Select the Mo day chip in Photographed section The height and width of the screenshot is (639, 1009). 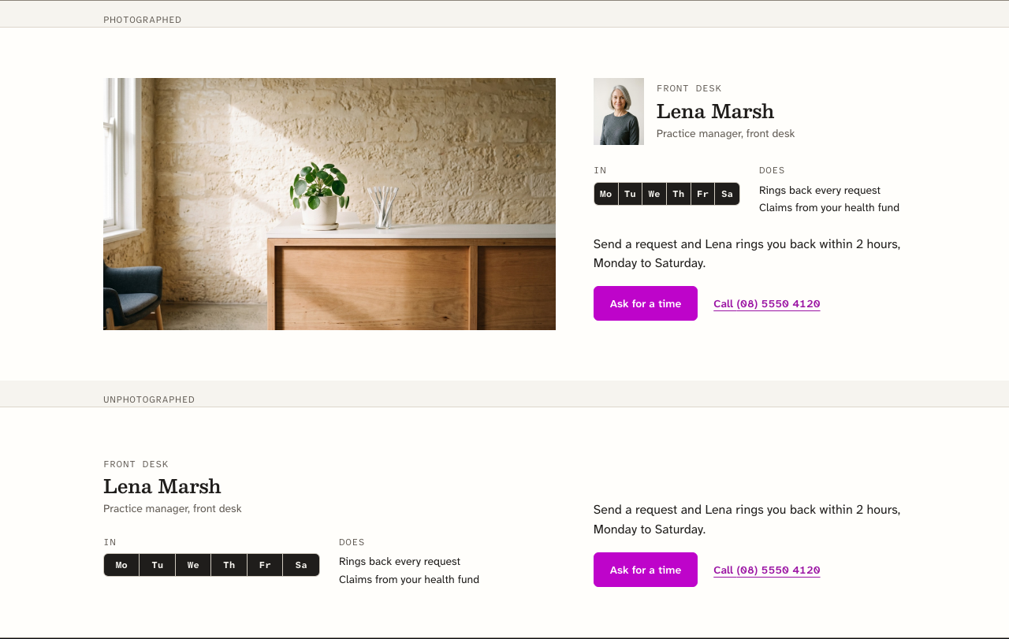pyautogui.click(x=606, y=194)
